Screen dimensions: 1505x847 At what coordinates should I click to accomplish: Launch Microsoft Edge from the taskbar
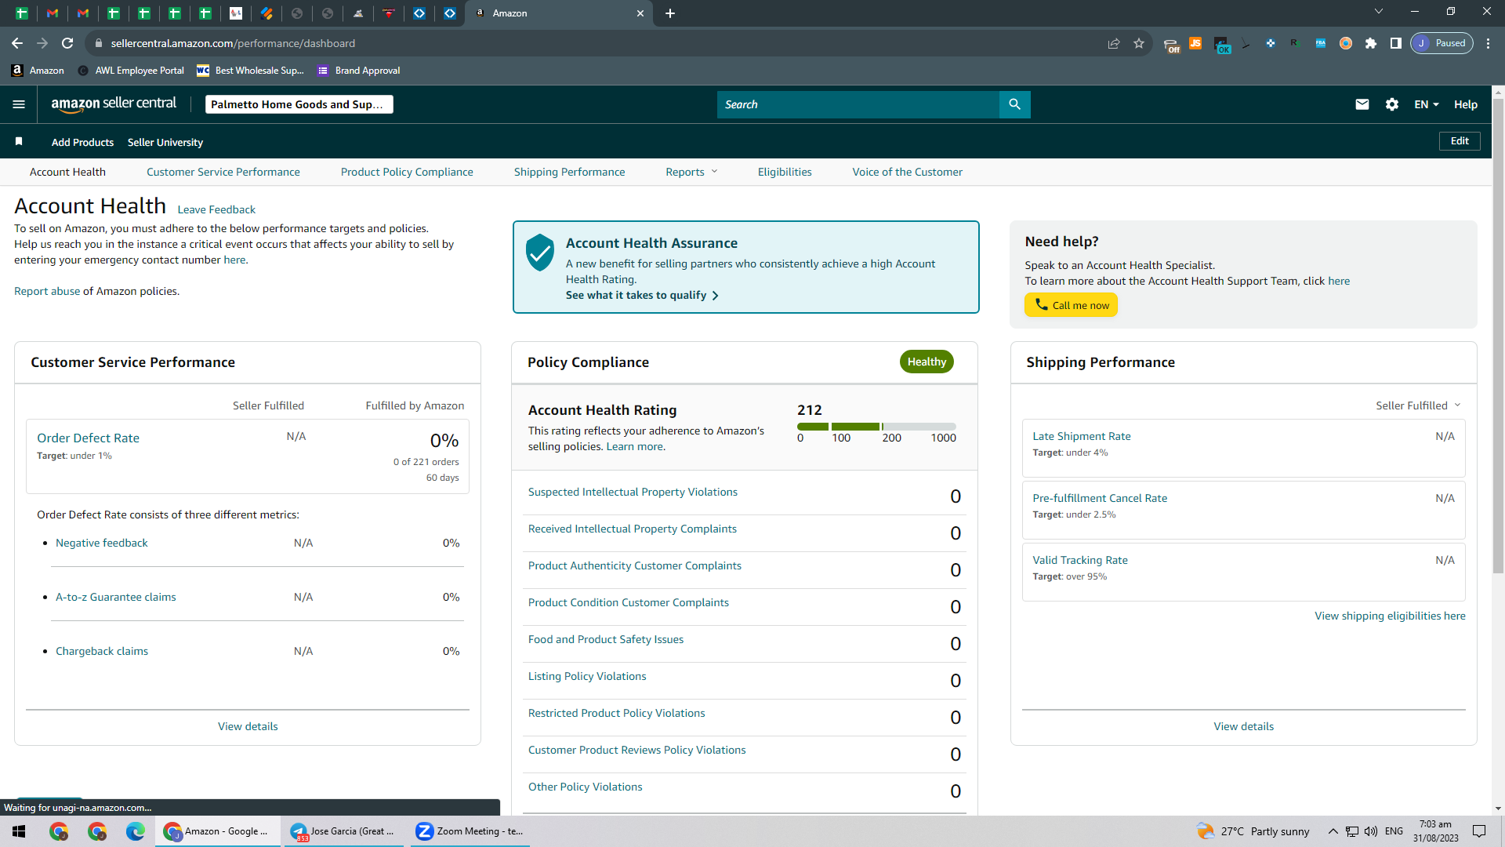(136, 831)
